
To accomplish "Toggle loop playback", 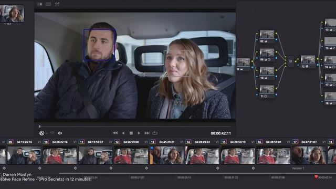I will (155, 133).
